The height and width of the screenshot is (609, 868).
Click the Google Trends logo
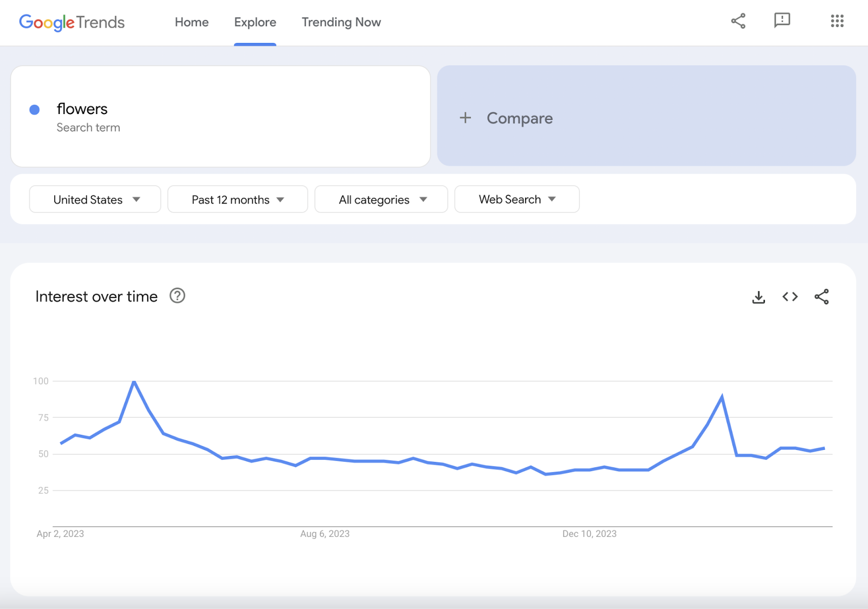point(72,22)
